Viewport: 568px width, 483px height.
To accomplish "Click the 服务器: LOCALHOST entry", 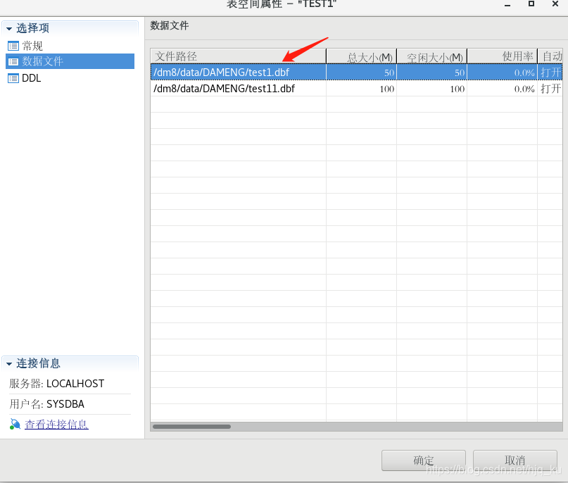I will [x=57, y=383].
